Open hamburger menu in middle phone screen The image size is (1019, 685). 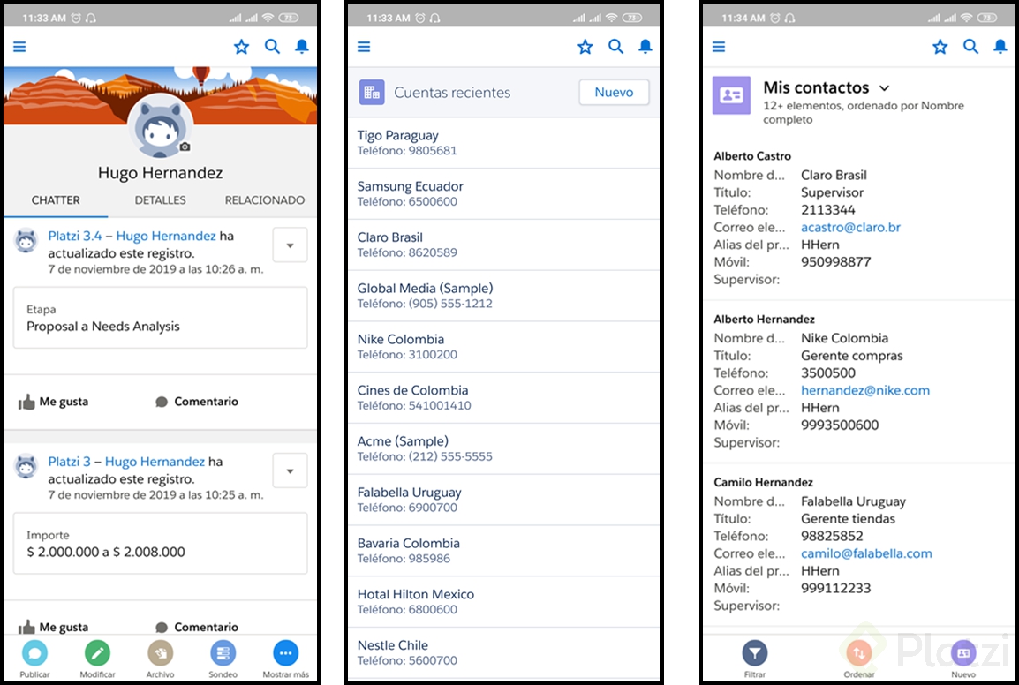[364, 47]
